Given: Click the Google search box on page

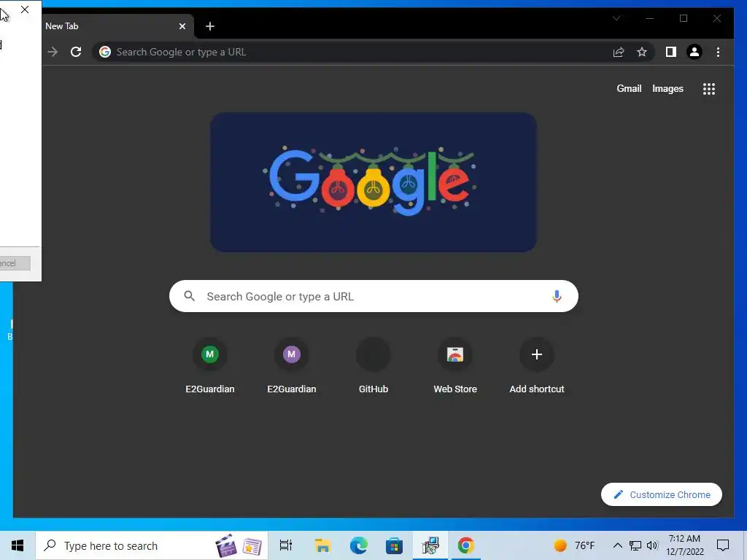Looking at the screenshot, I should click(x=373, y=296).
